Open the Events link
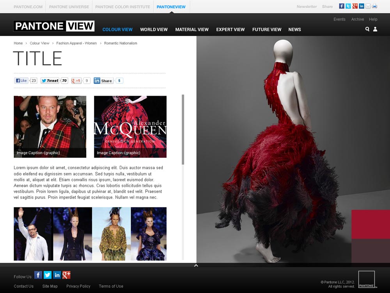Viewport: 390px width, 293px height. pyautogui.click(x=340, y=19)
